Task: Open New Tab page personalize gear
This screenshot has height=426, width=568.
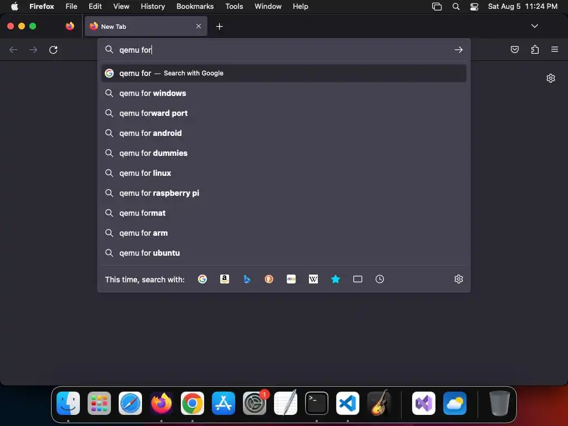Action: 551,78
